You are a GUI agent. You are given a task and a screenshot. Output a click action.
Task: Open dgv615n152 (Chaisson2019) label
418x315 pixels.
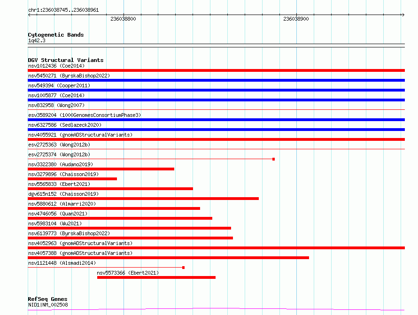coord(63,194)
